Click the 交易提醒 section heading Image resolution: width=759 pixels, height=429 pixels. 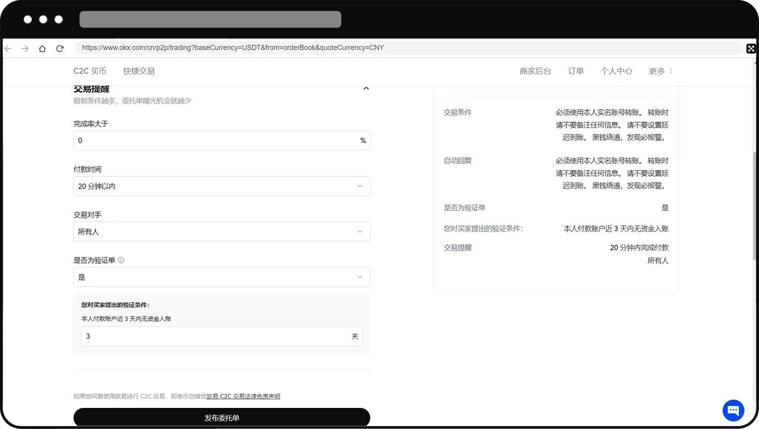pos(91,89)
